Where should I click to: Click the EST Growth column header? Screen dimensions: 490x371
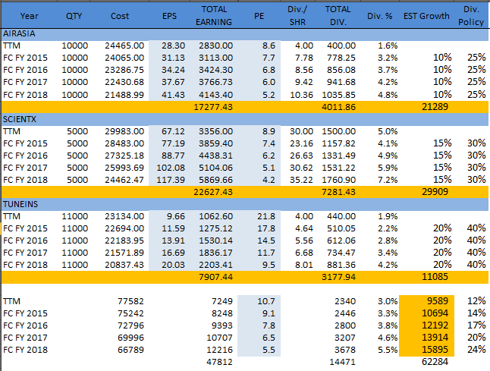pos(426,16)
